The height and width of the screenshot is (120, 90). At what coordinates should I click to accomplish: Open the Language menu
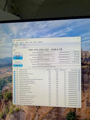[40, 42]
